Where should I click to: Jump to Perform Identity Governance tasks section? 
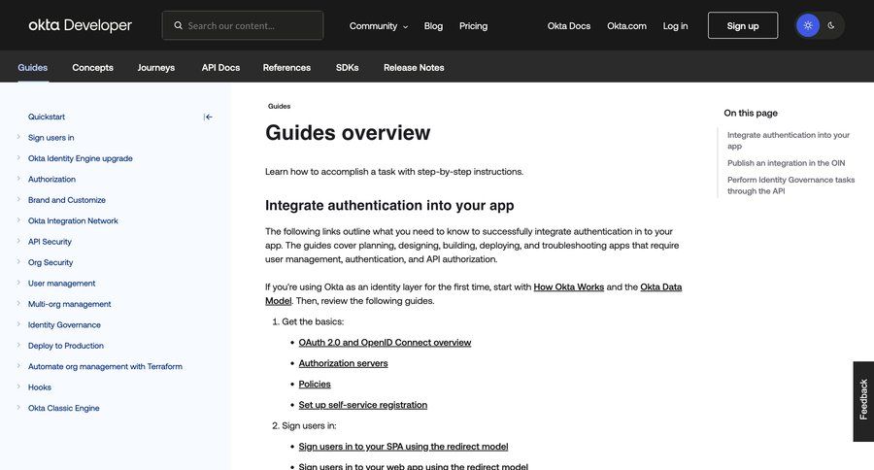[x=790, y=185]
